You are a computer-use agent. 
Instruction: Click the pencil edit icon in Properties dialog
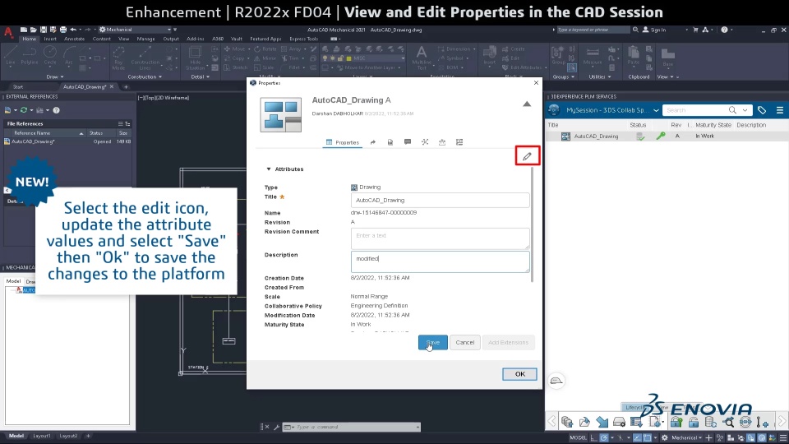527,156
